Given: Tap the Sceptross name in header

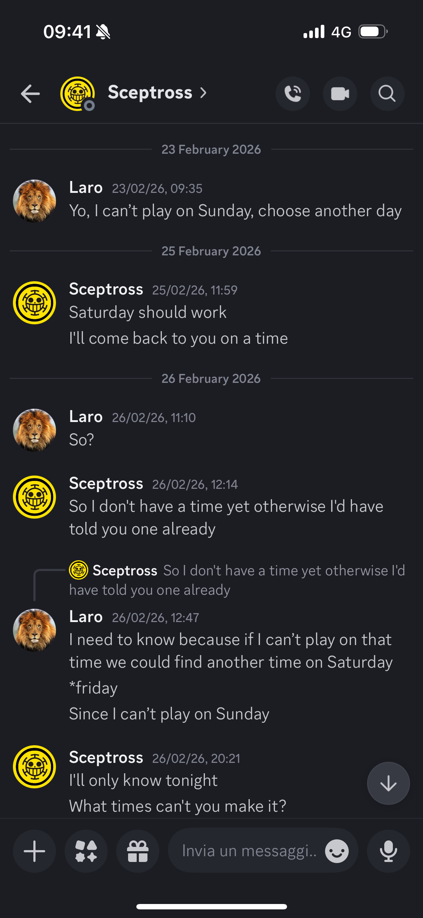Looking at the screenshot, I should point(150,93).
